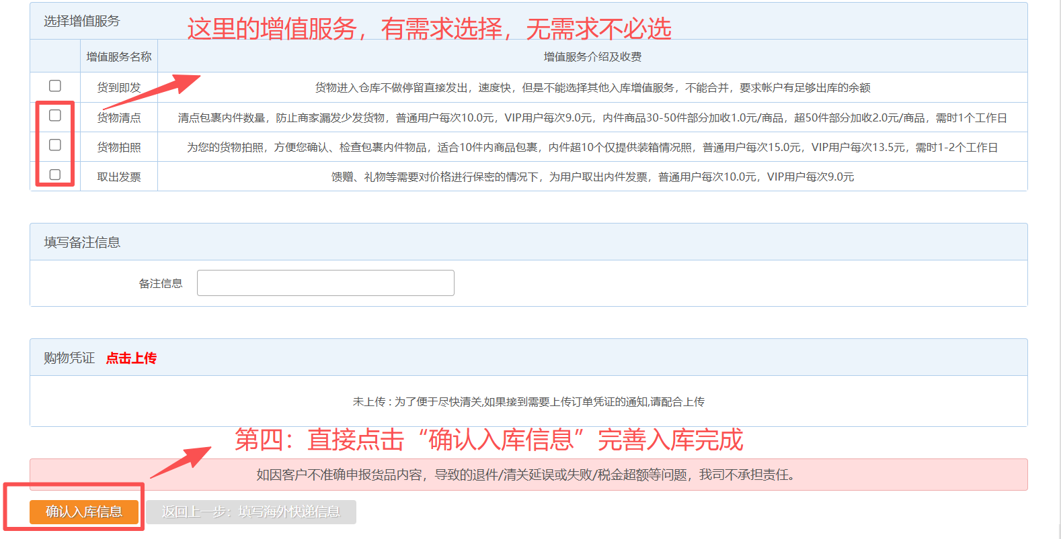Click the 增值服务名称 column header

119,56
